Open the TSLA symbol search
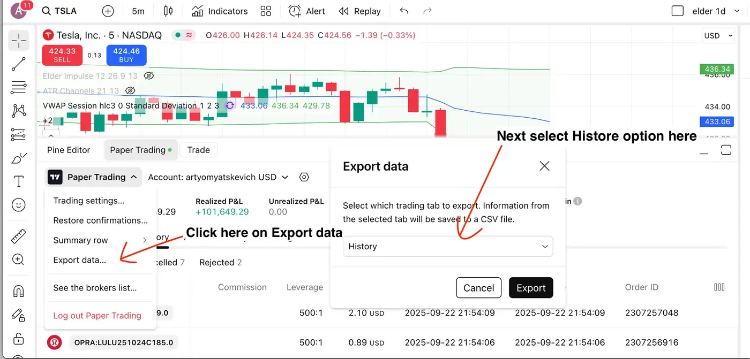This screenshot has width=750, height=359. click(59, 11)
